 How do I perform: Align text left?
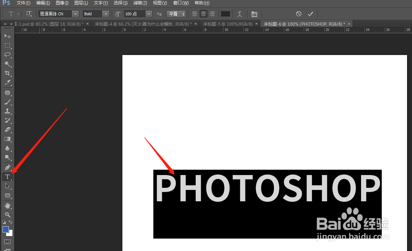[x=195, y=14]
